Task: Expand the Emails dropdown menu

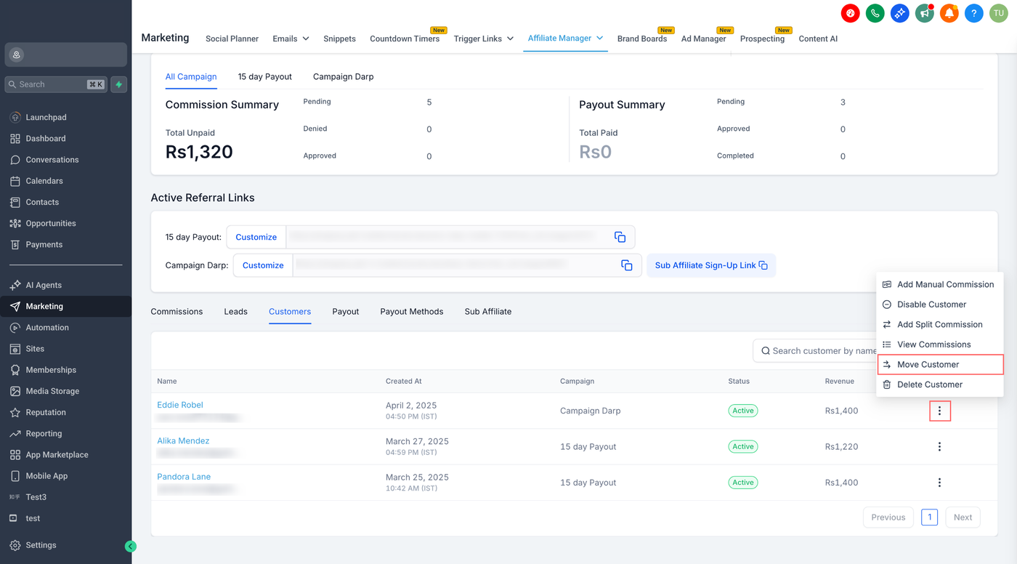Action: click(291, 39)
